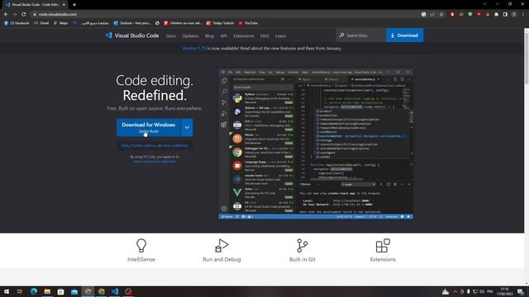
Task: Click the taskbar clock and date
Action: pyautogui.click(x=505, y=291)
